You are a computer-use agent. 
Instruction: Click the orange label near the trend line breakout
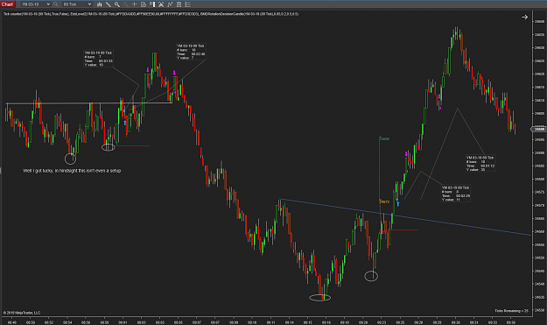pyautogui.click(x=384, y=201)
